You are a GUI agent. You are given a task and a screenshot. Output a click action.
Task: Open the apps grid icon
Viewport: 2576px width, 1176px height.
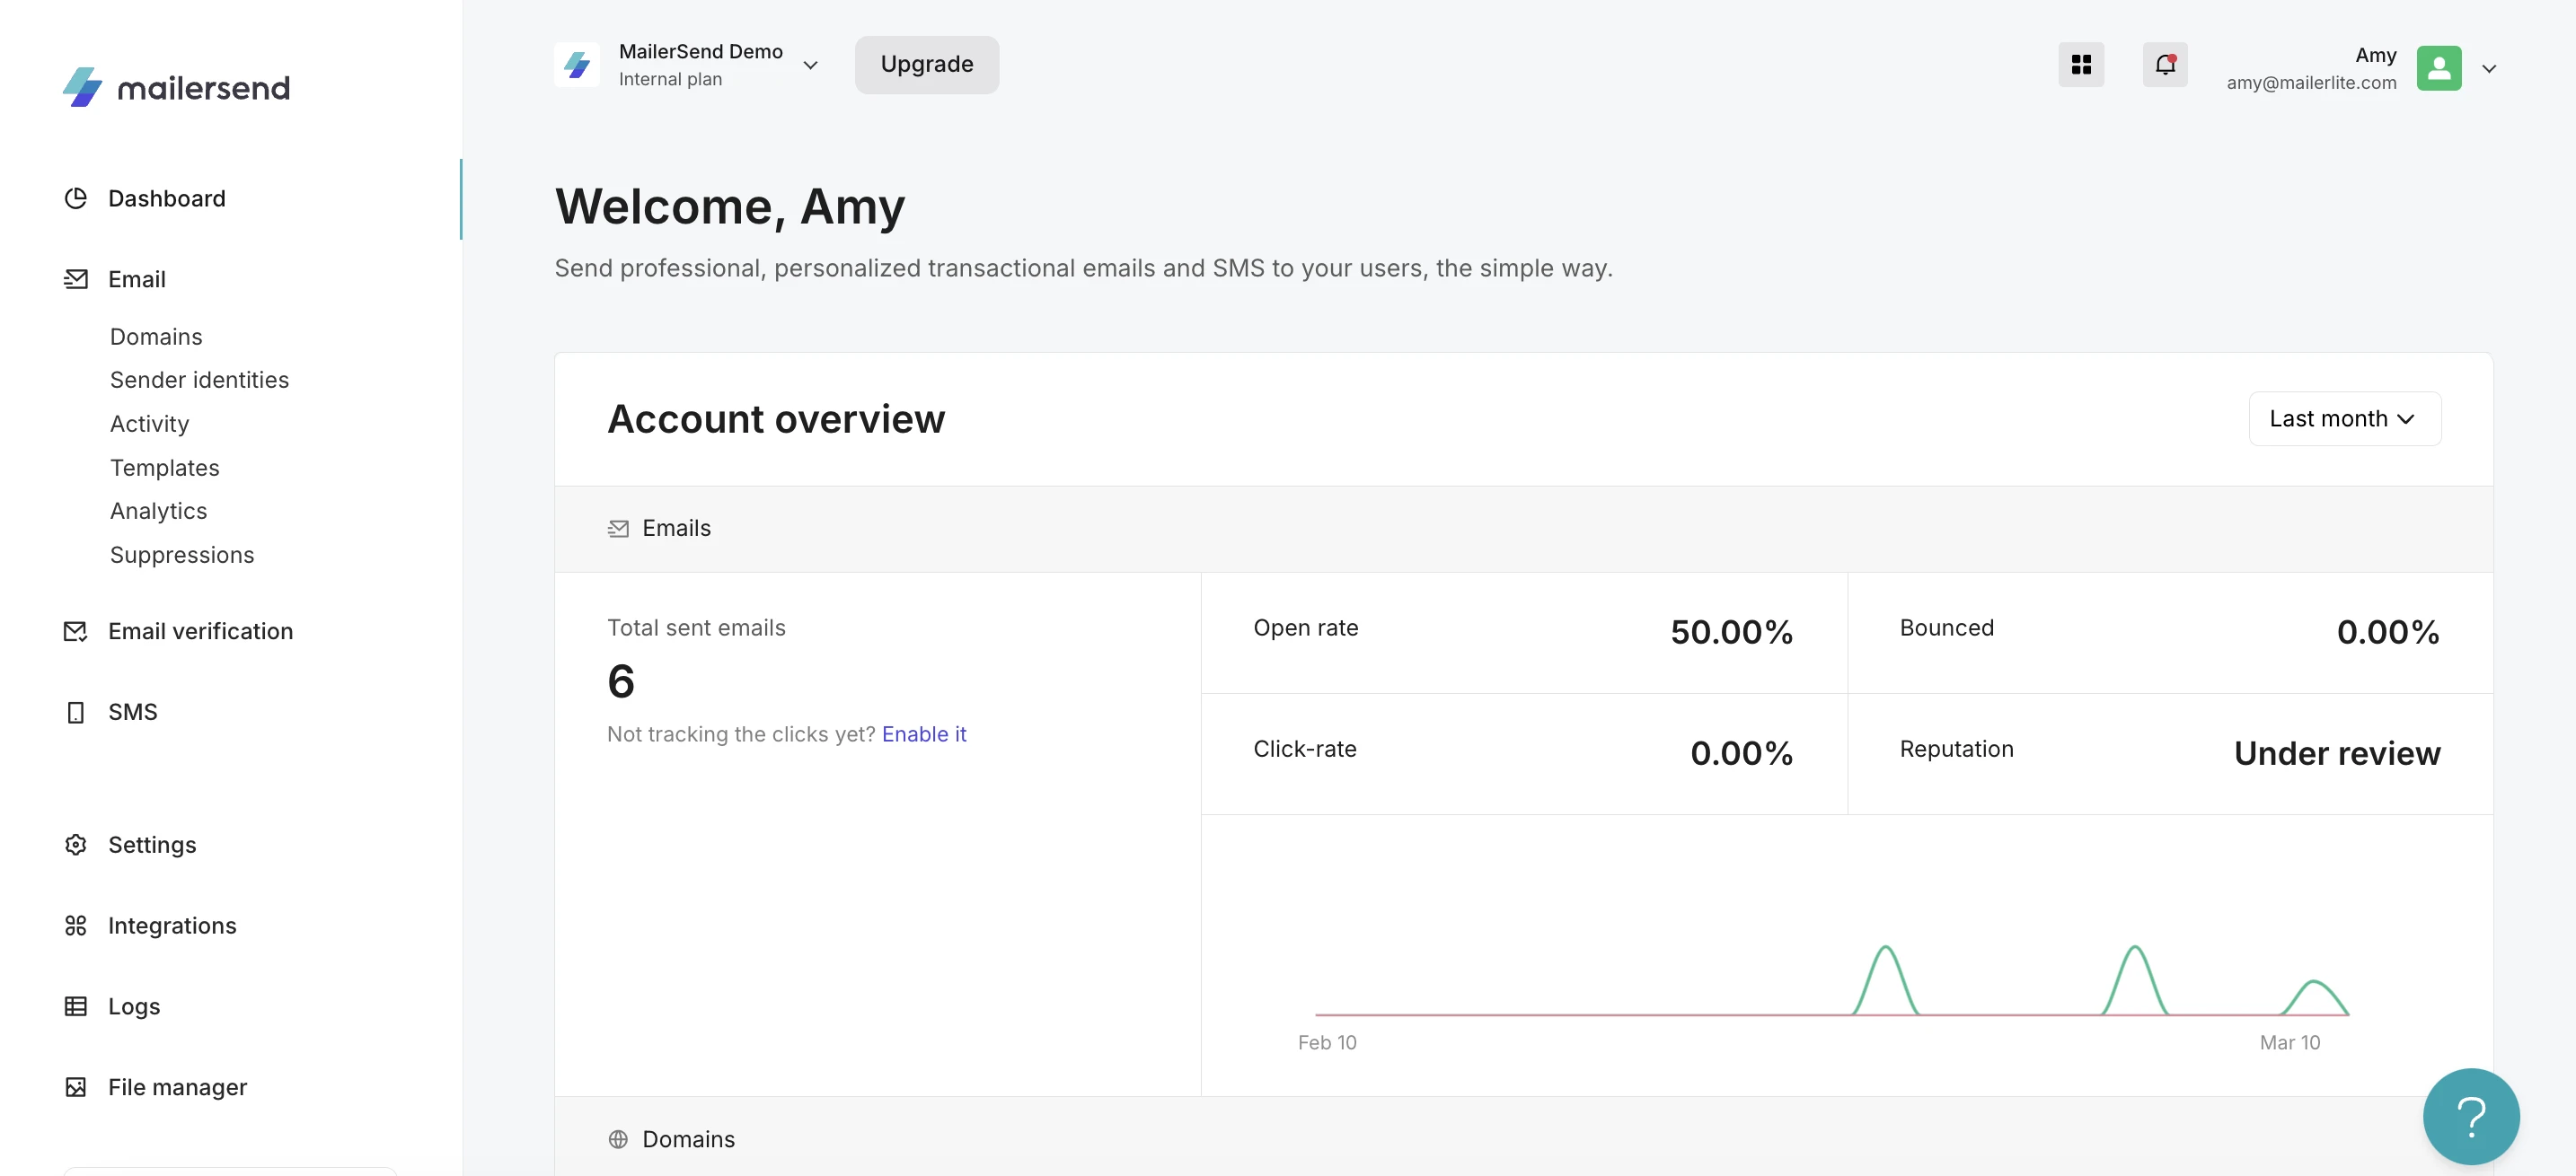point(2080,65)
